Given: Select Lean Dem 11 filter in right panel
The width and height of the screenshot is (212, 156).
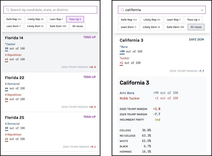Looking at the screenshot, I should click(128, 27).
